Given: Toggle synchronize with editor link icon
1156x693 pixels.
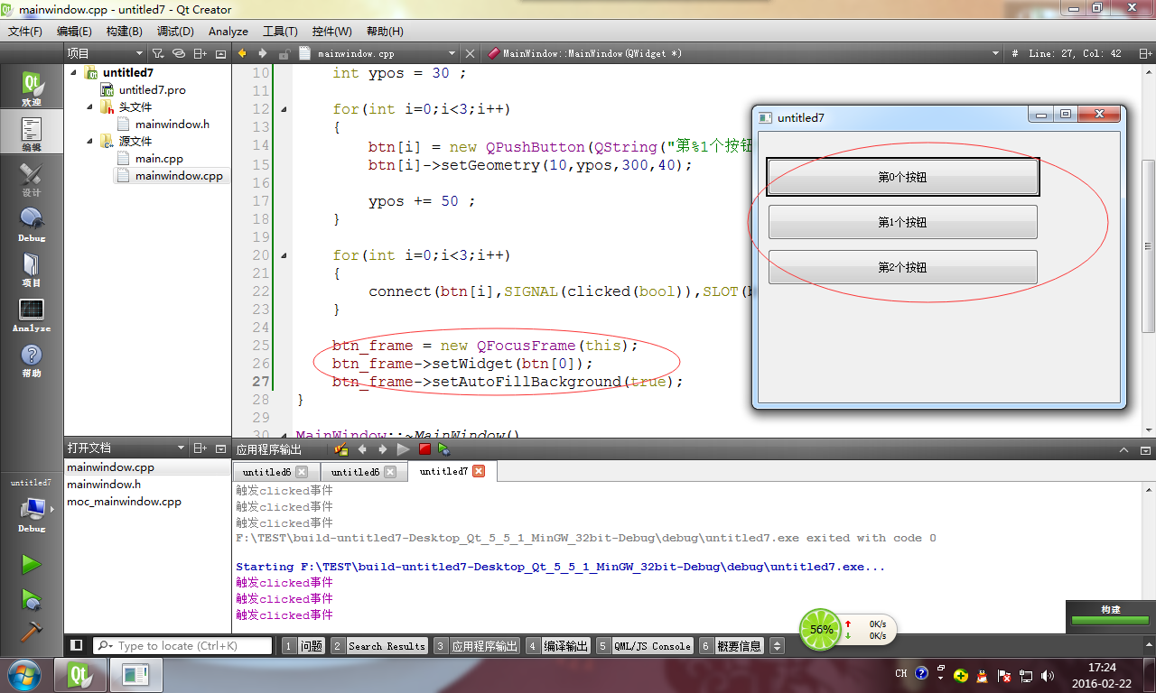Looking at the screenshot, I should (180, 53).
